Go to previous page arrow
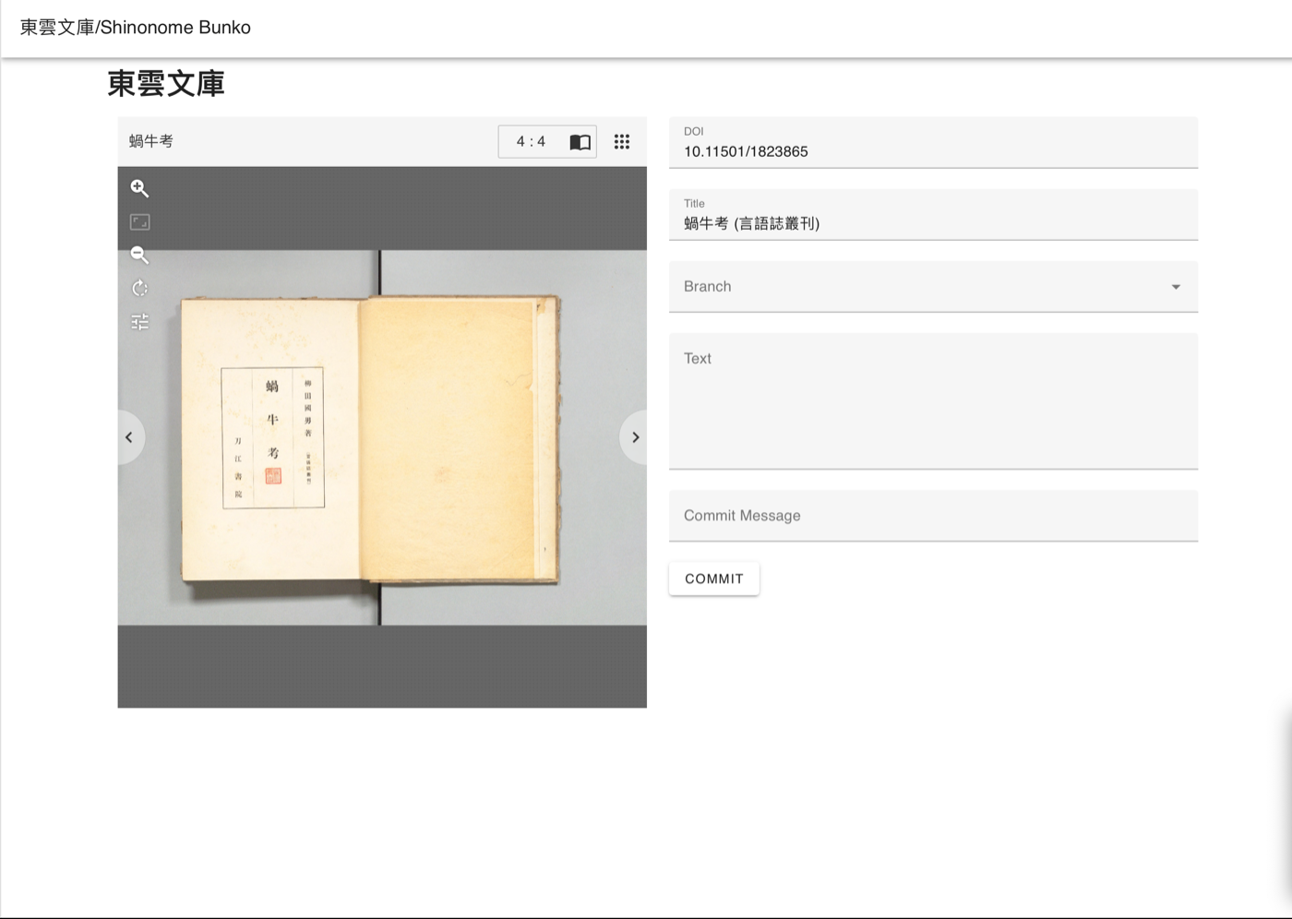1292x919 pixels. pyautogui.click(x=129, y=437)
